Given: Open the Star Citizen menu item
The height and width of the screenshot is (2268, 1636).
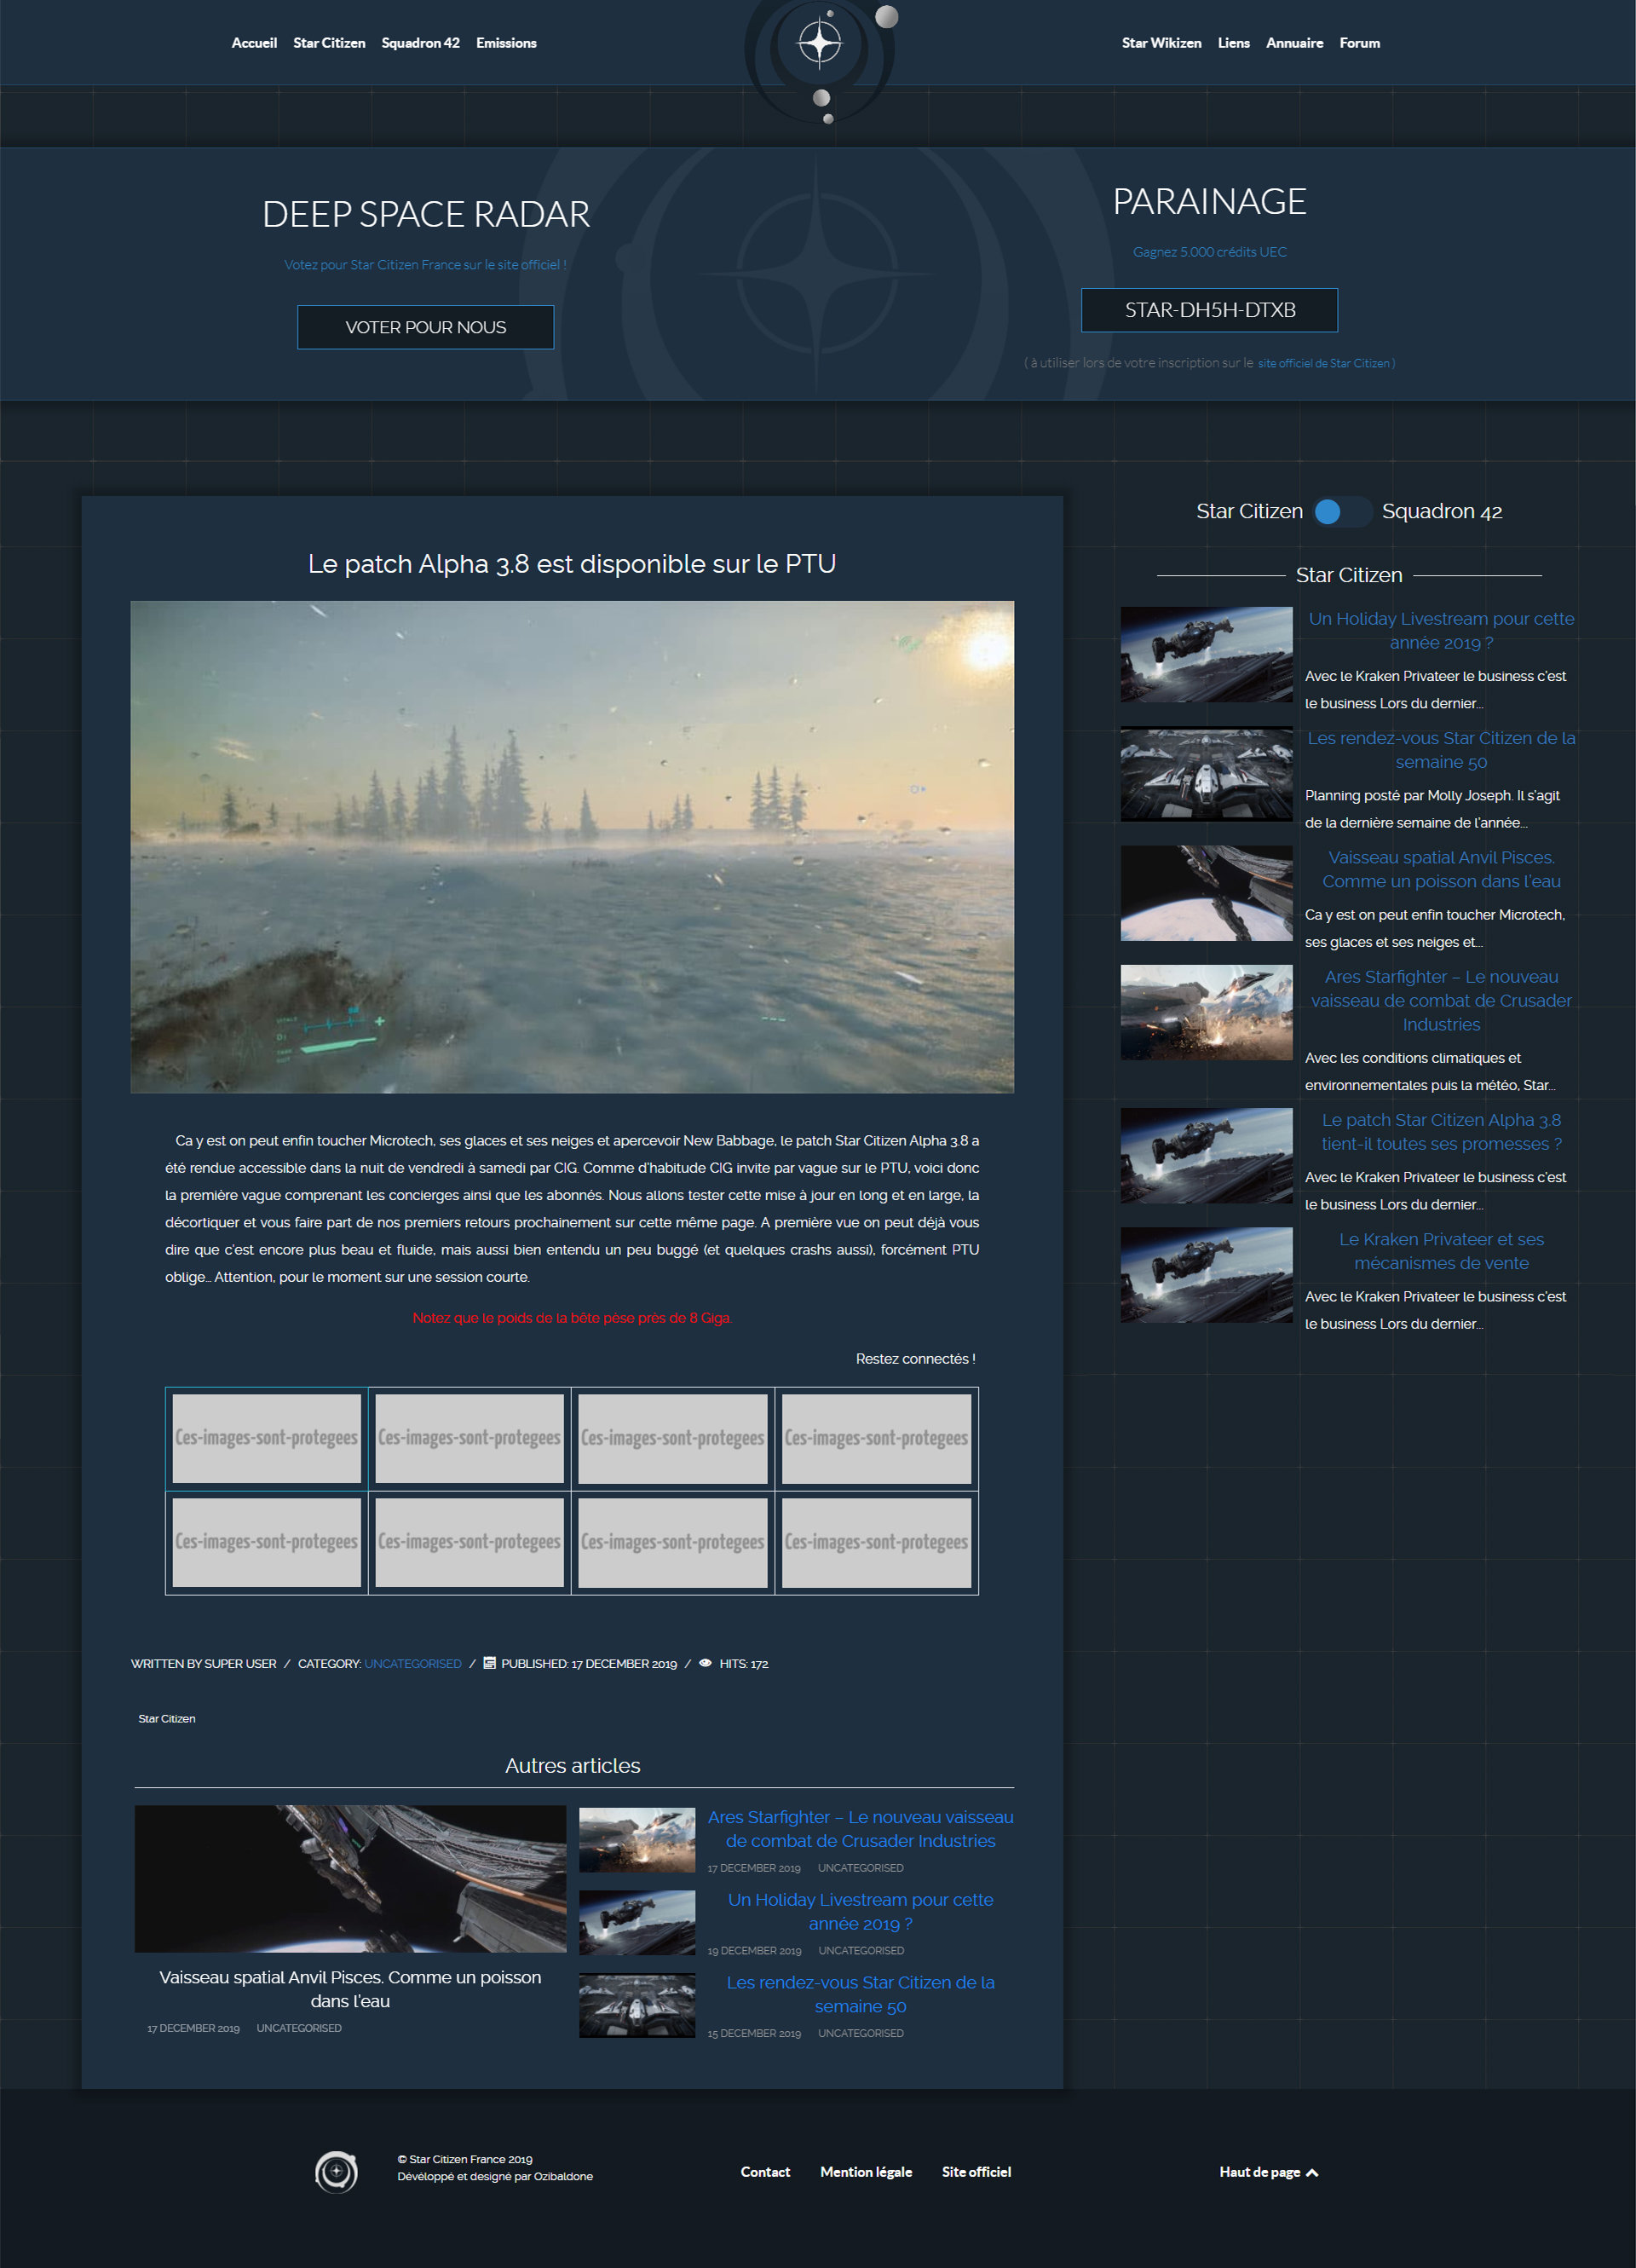Looking at the screenshot, I should (x=329, y=43).
